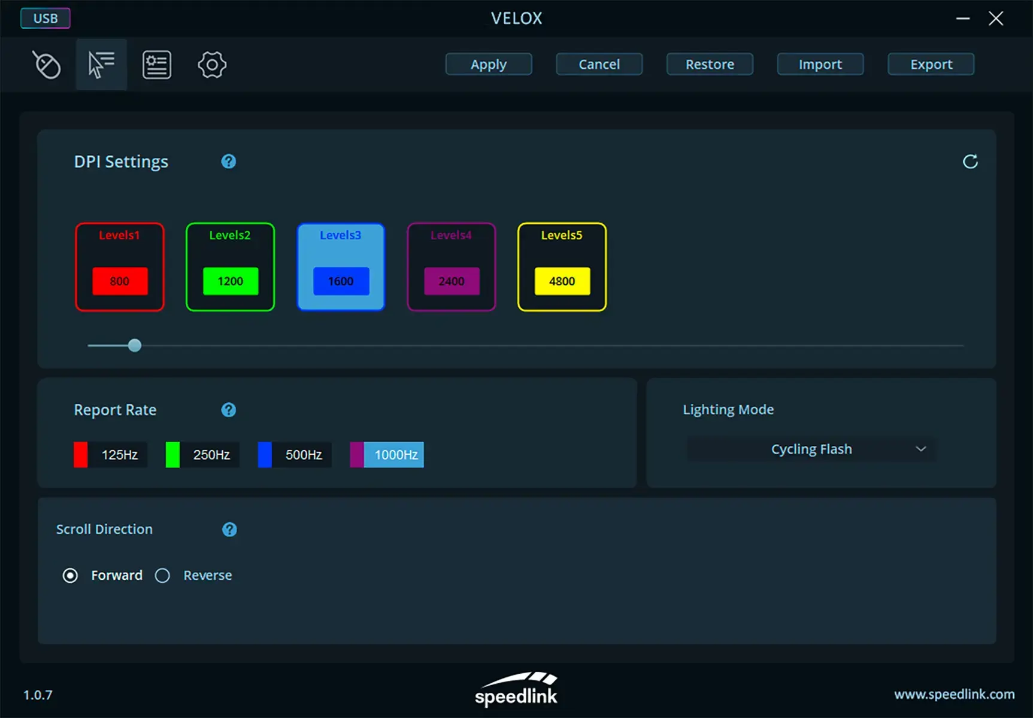
Task: Click the DPI slider handle
Action: [135, 345]
